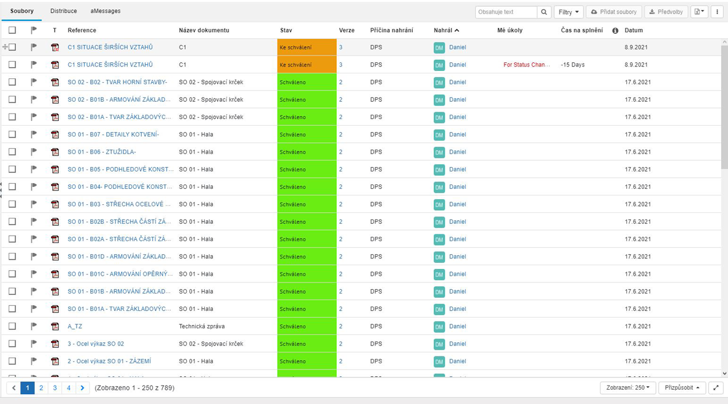The width and height of the screenshot is (728, 404).
Task: Open the export document icon menu
Action: click(699, 12)
